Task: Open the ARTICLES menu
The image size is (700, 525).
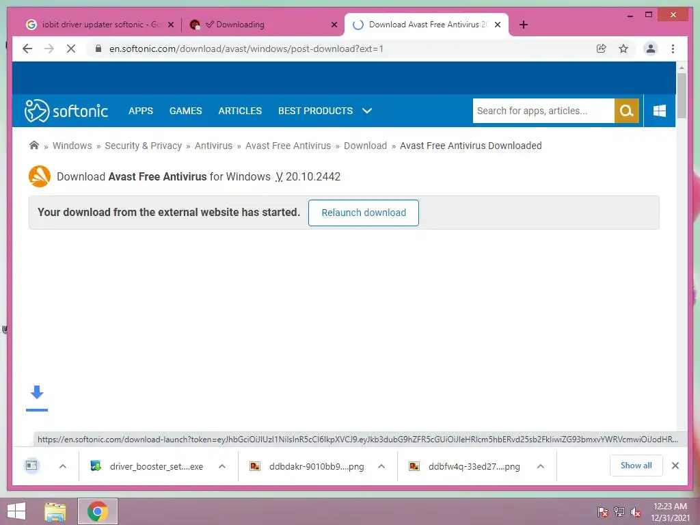Action: (240, 111)
